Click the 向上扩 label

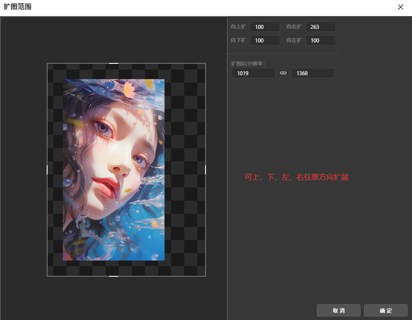238,27
